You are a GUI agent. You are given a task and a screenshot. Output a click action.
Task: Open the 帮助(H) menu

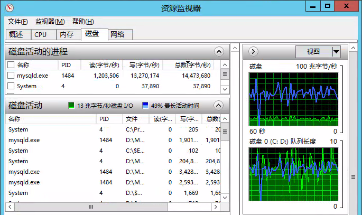point(83,22)
